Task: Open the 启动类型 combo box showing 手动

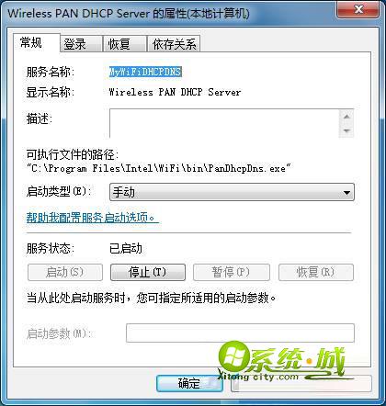Action: coord(232,192)
